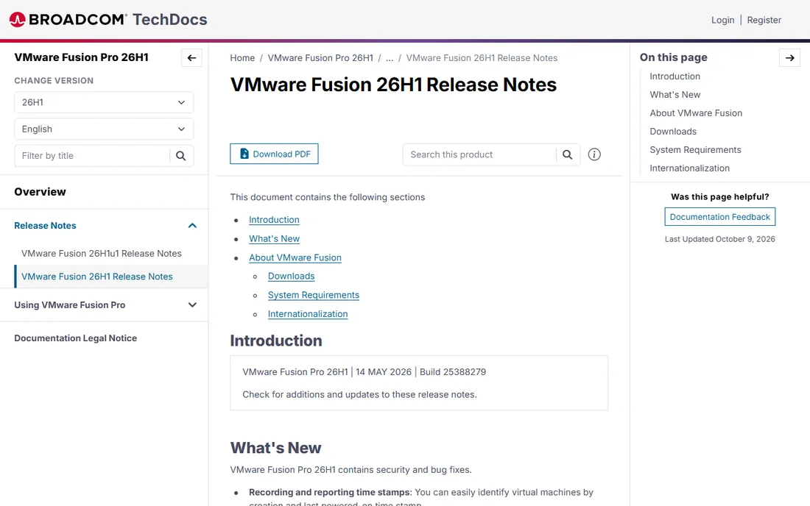
Task: Open the Documentation Feedback button
Action: (719, 217)
